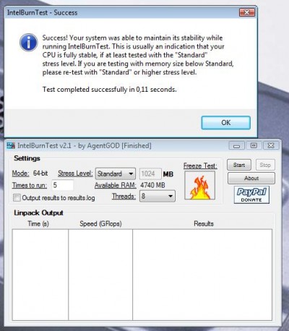Click the IntelBurnTest title bar app icon

[x=11, y=145]
